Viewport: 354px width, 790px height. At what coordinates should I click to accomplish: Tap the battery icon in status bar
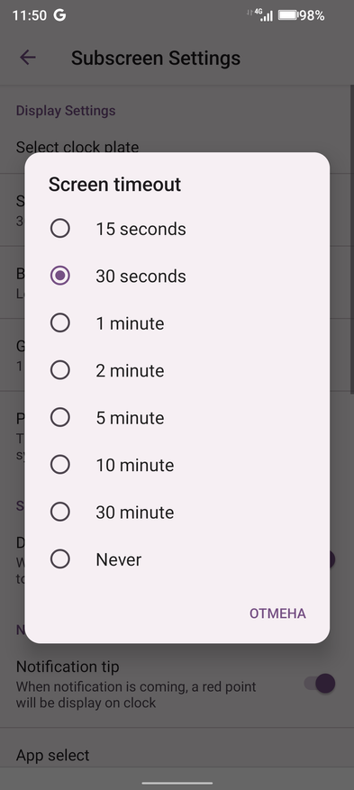(x=288, y=15)
